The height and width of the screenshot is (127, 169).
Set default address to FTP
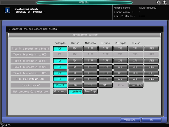(x=90, y=85)
